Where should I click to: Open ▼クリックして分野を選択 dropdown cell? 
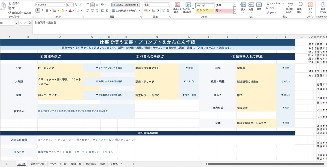pyautogui.click(x=109, y=68)
